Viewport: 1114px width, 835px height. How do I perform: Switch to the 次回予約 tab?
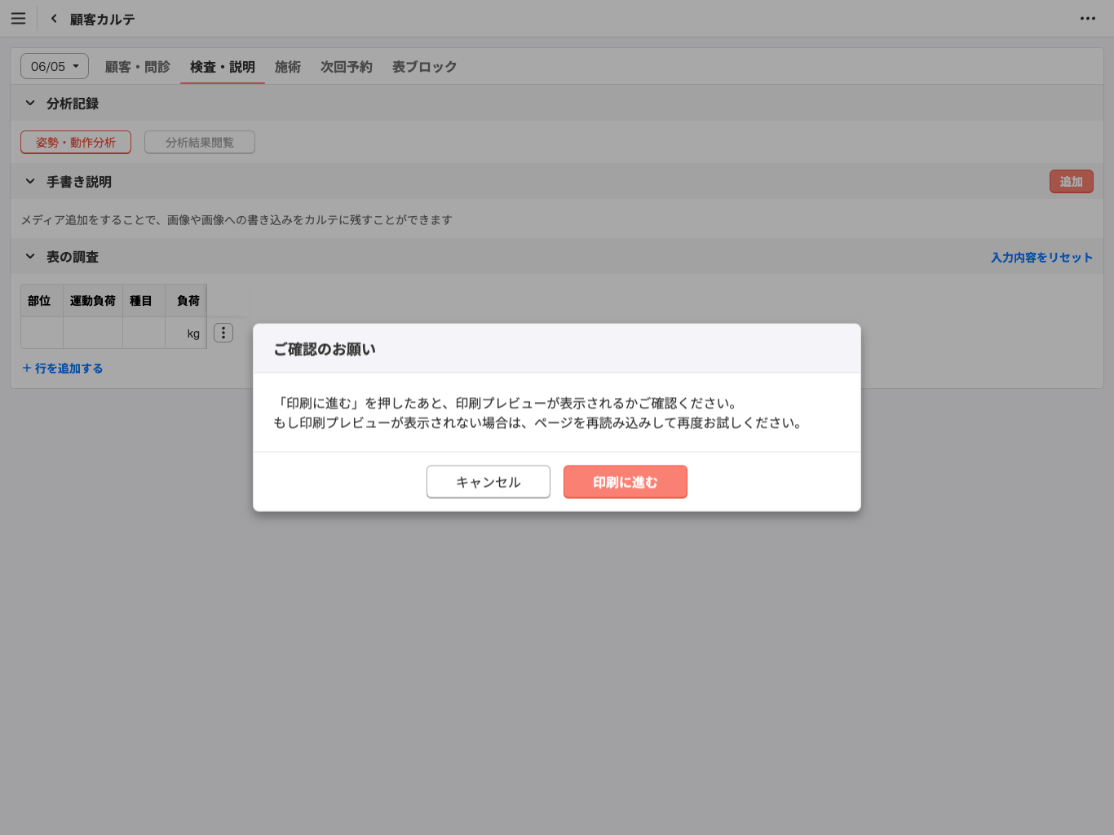[347, 67]
